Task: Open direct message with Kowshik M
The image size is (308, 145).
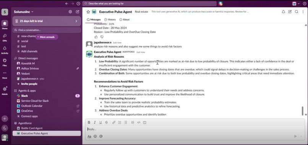Action: tap(28, 64)
